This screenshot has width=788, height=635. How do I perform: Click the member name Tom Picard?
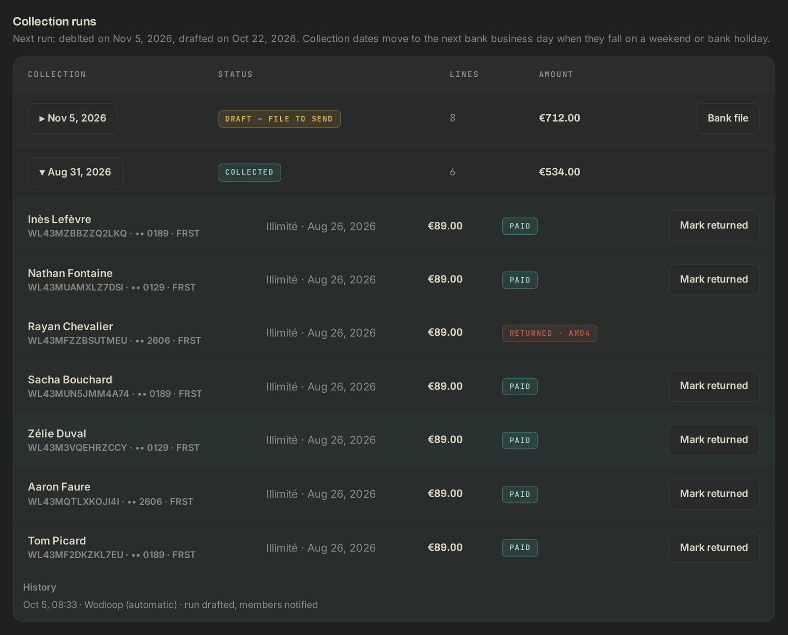click(x=57, y=540)
